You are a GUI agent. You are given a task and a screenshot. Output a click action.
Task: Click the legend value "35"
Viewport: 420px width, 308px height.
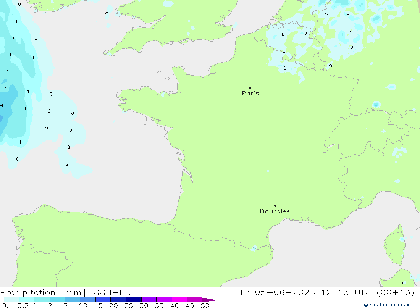pos(159,305)
